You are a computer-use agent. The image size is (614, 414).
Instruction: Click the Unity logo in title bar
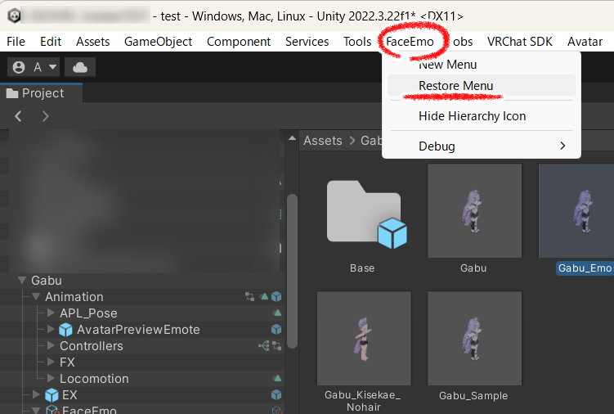tap(15, 16)
